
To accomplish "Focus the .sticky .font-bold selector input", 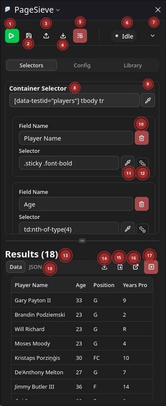I will coord(69,163).
